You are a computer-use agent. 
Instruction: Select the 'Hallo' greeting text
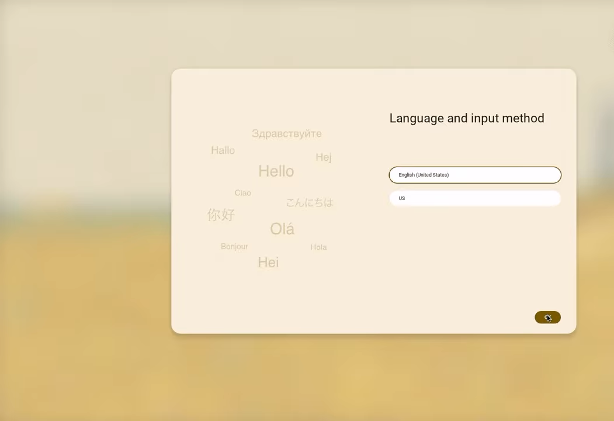(x=223, y=150)
